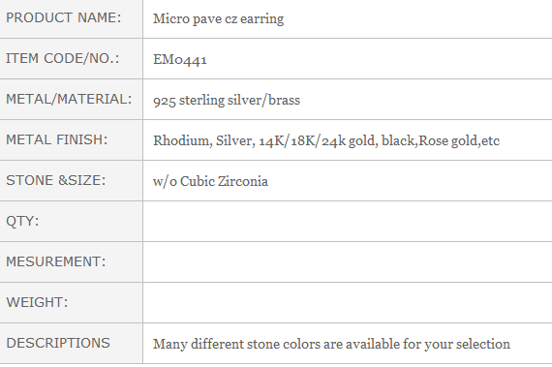Select the Micro pave cz earring text
Image resolution: width=552 pixels, height=367 pixels.
click(x=218, y=19)
